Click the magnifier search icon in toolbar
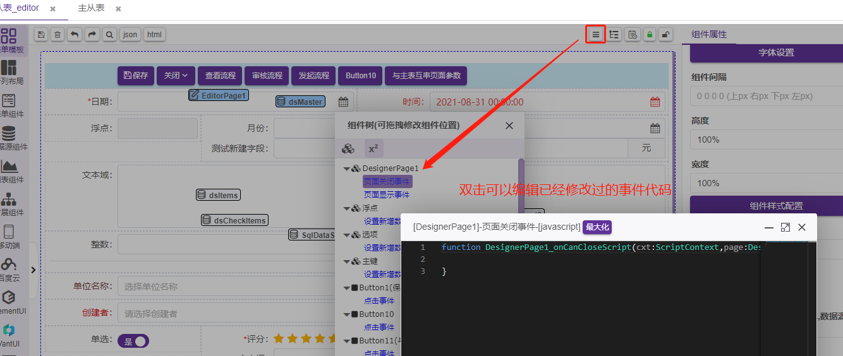Viewport: 843px width, 356px height. tap(109, 35)
